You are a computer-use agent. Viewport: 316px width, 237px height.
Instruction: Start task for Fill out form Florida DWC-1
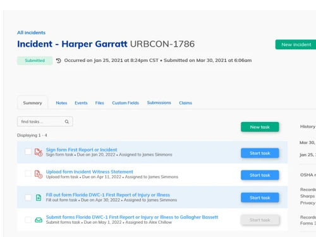tap(260, 198)
